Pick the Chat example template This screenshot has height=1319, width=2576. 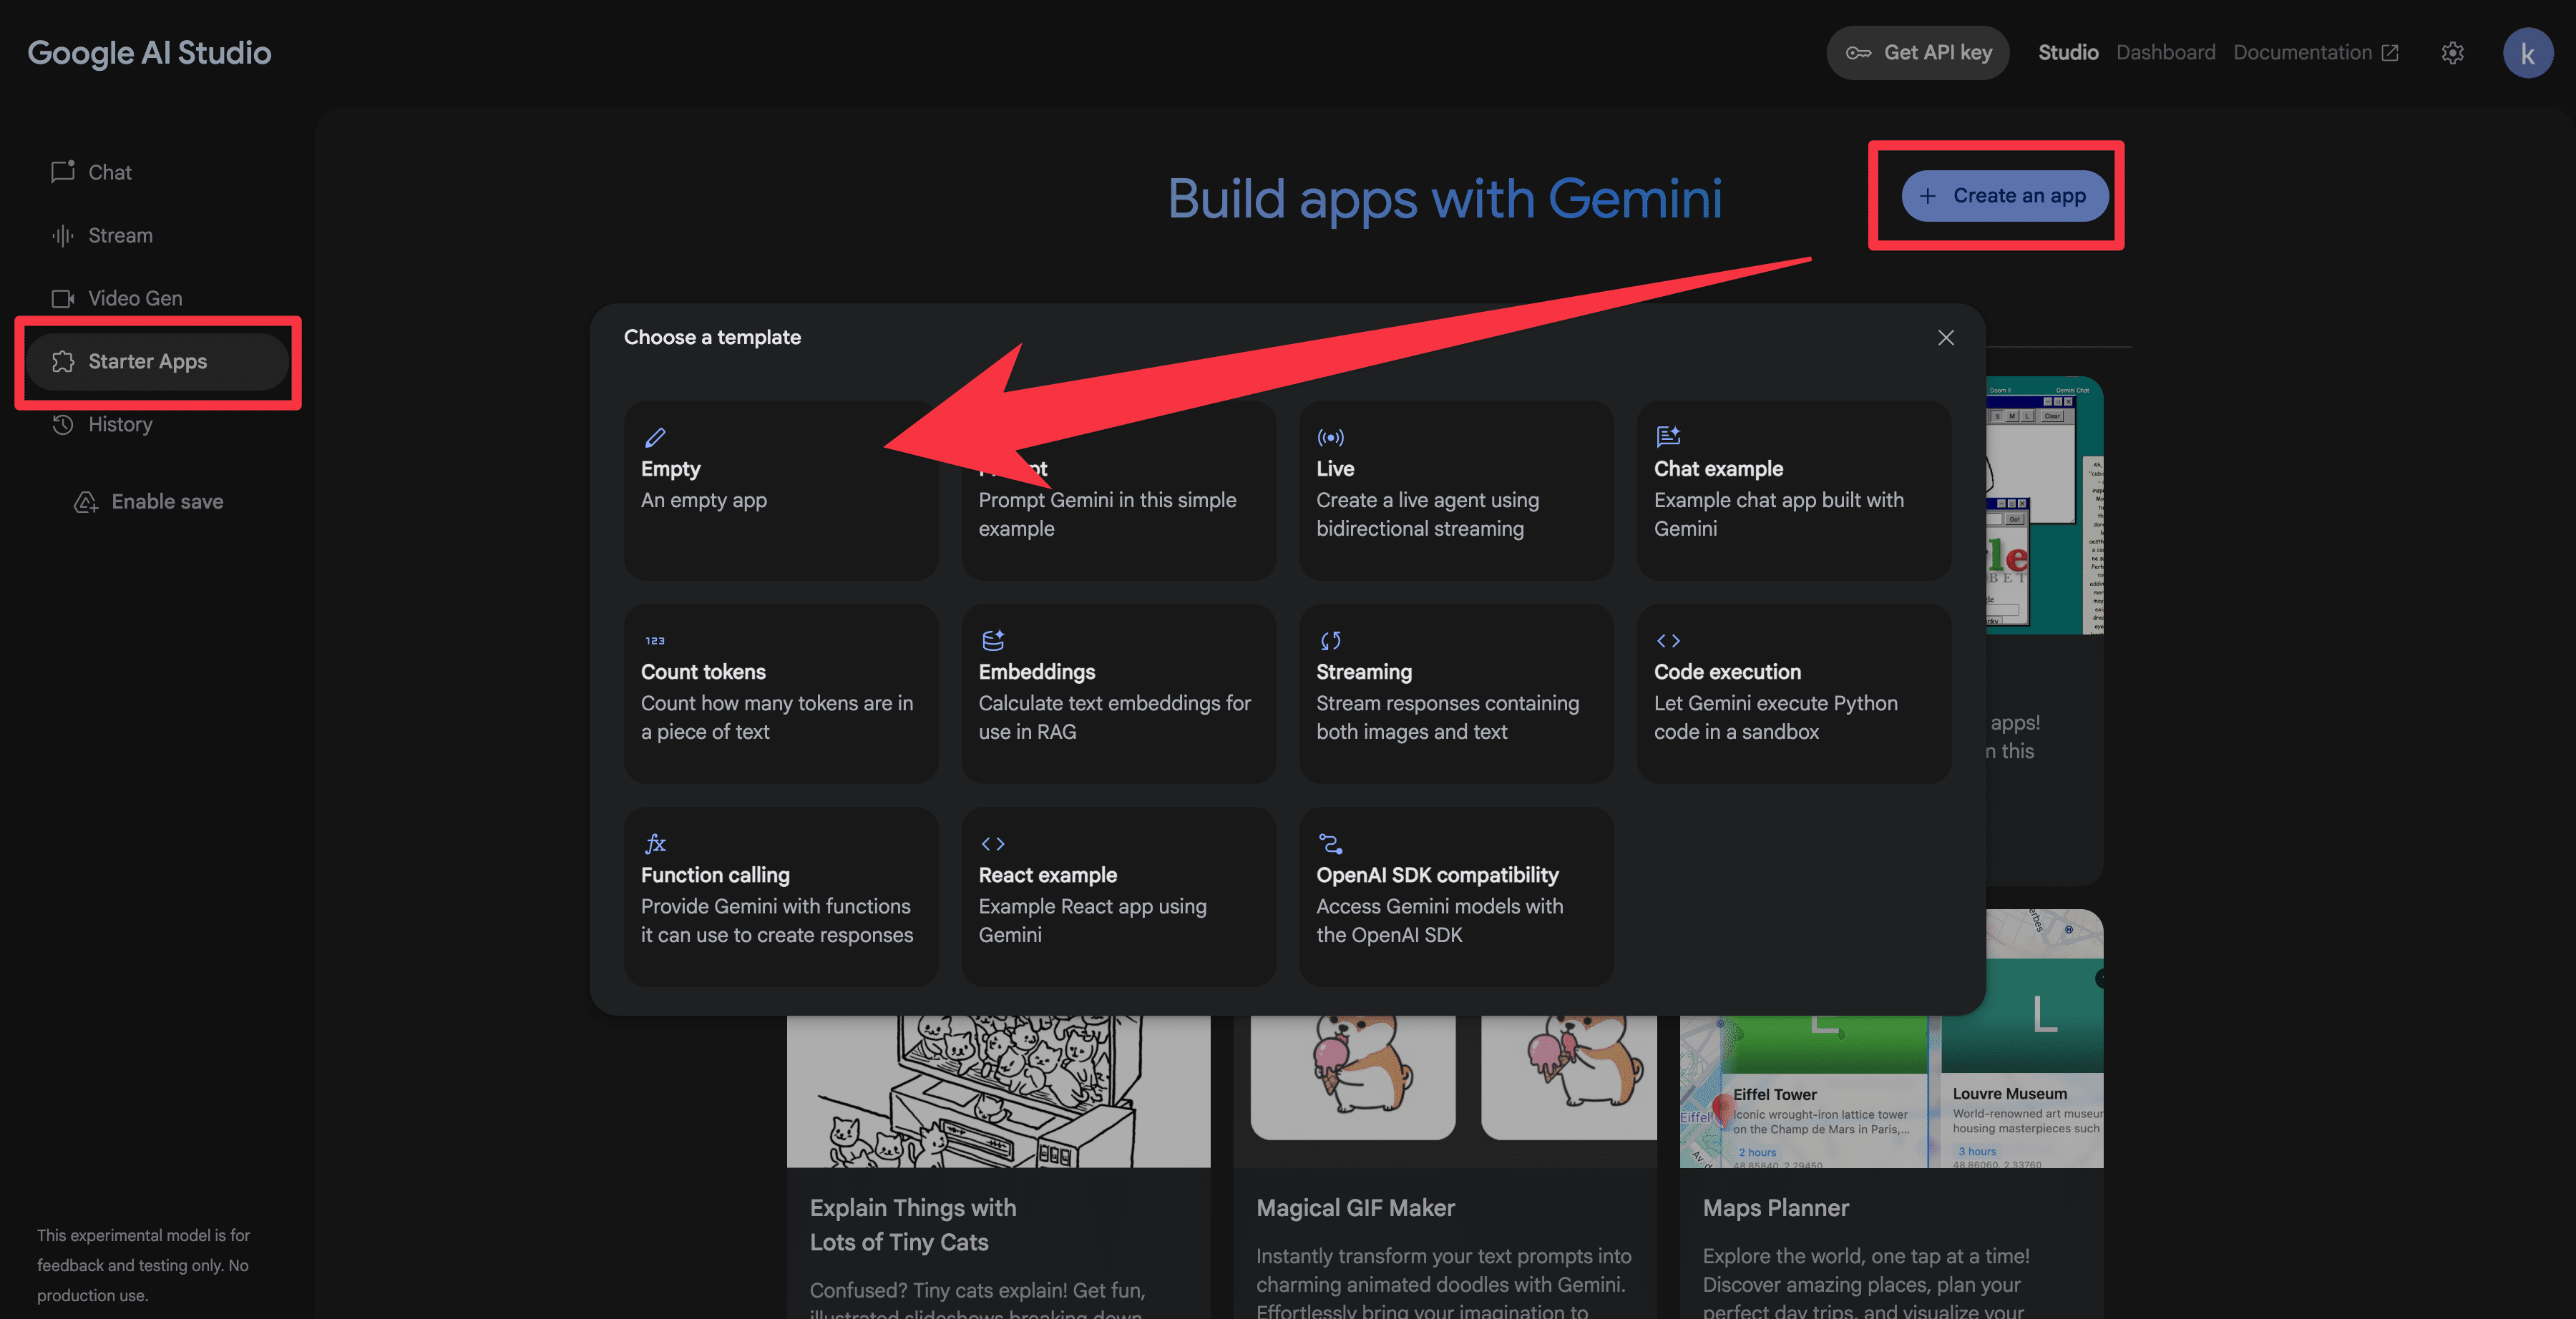click(x=1792, y=490)
